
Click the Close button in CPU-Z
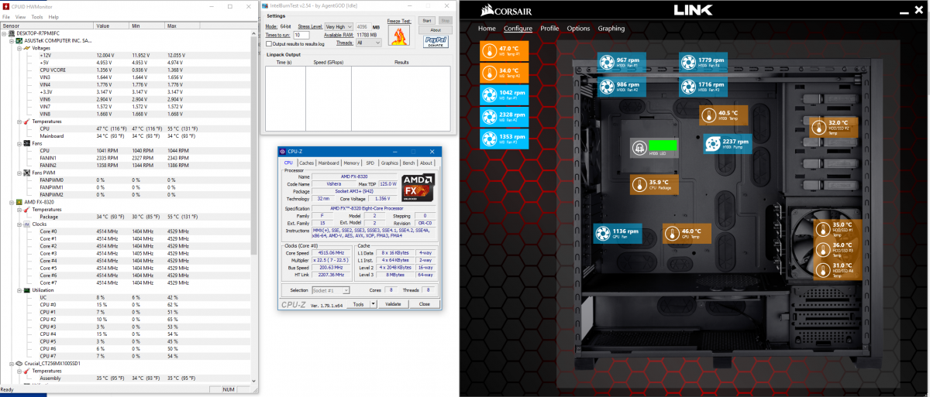(x=424, y=304)
